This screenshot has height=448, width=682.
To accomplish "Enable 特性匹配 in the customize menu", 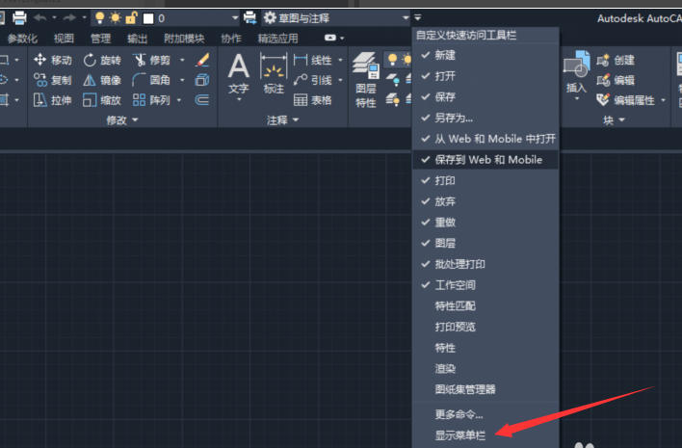I will pyautogui.click(x=485, y=305).
